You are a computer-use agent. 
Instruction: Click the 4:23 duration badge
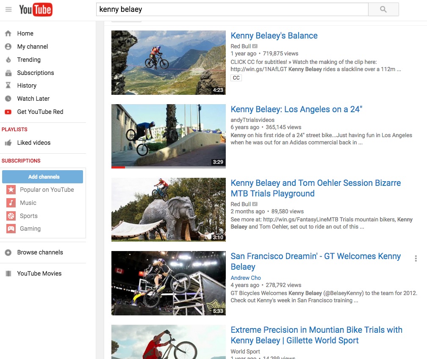[218, 90]
